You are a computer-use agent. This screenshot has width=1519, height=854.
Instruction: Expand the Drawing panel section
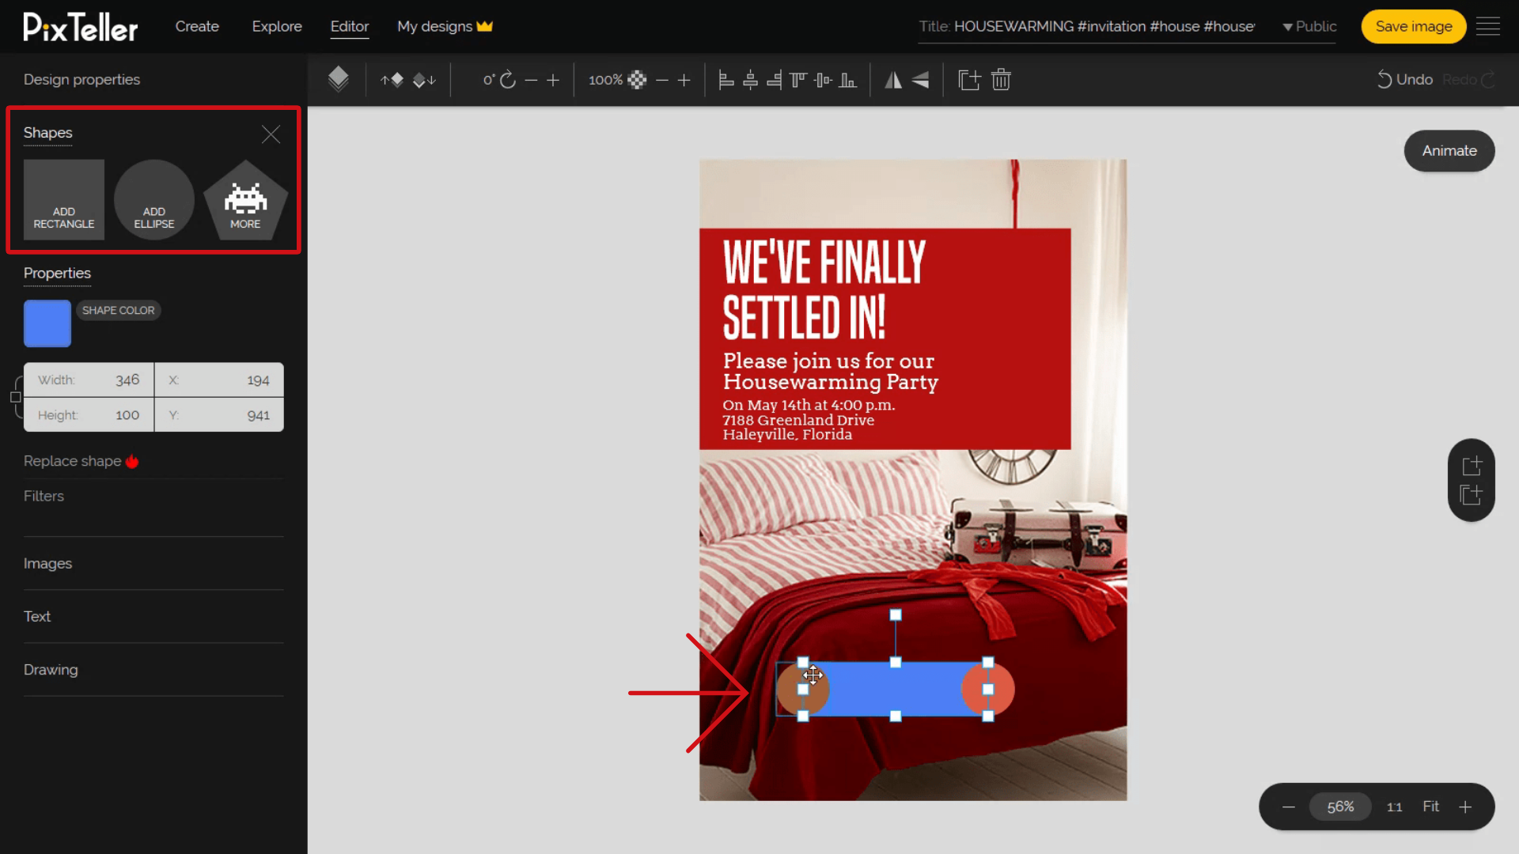click(x=50, y=670)
